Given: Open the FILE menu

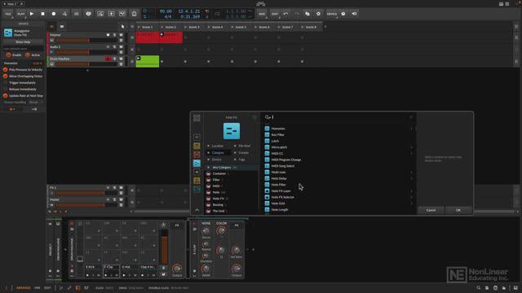Looking at the screenshot, I should click(8, 14).
